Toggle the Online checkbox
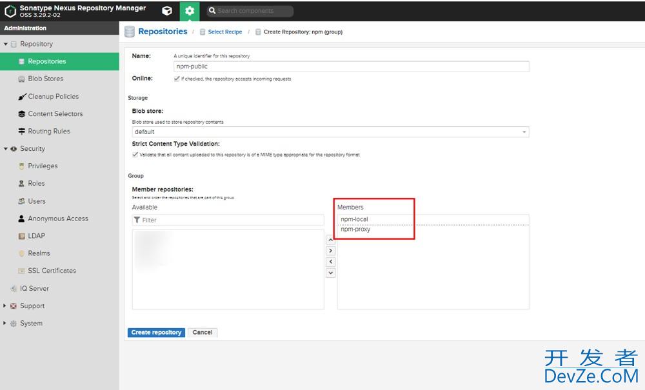The height and width of the screenshot is (390, 645). pos(177,79)
